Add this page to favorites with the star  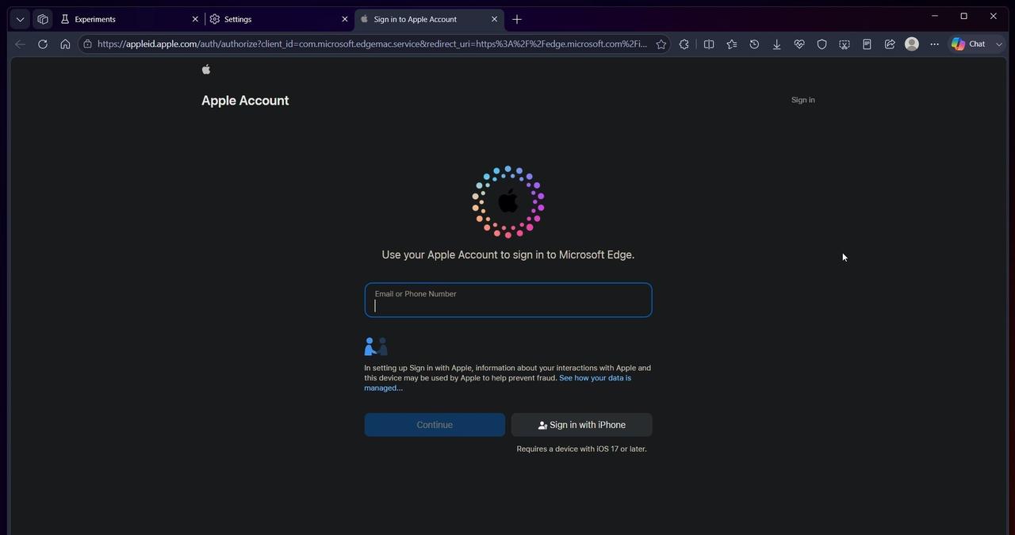pyautogui.click(x=661, y=44)
